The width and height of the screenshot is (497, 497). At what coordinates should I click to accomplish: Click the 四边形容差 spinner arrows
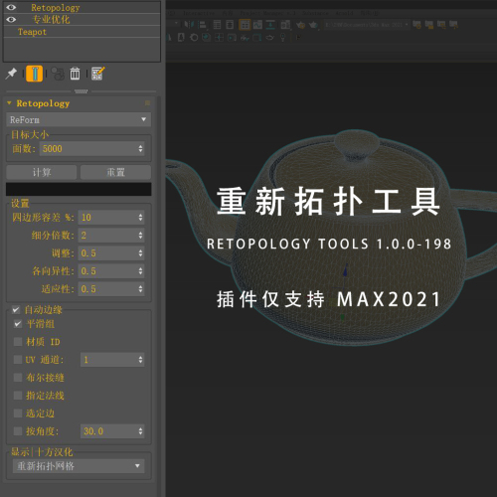click(140, 218)
